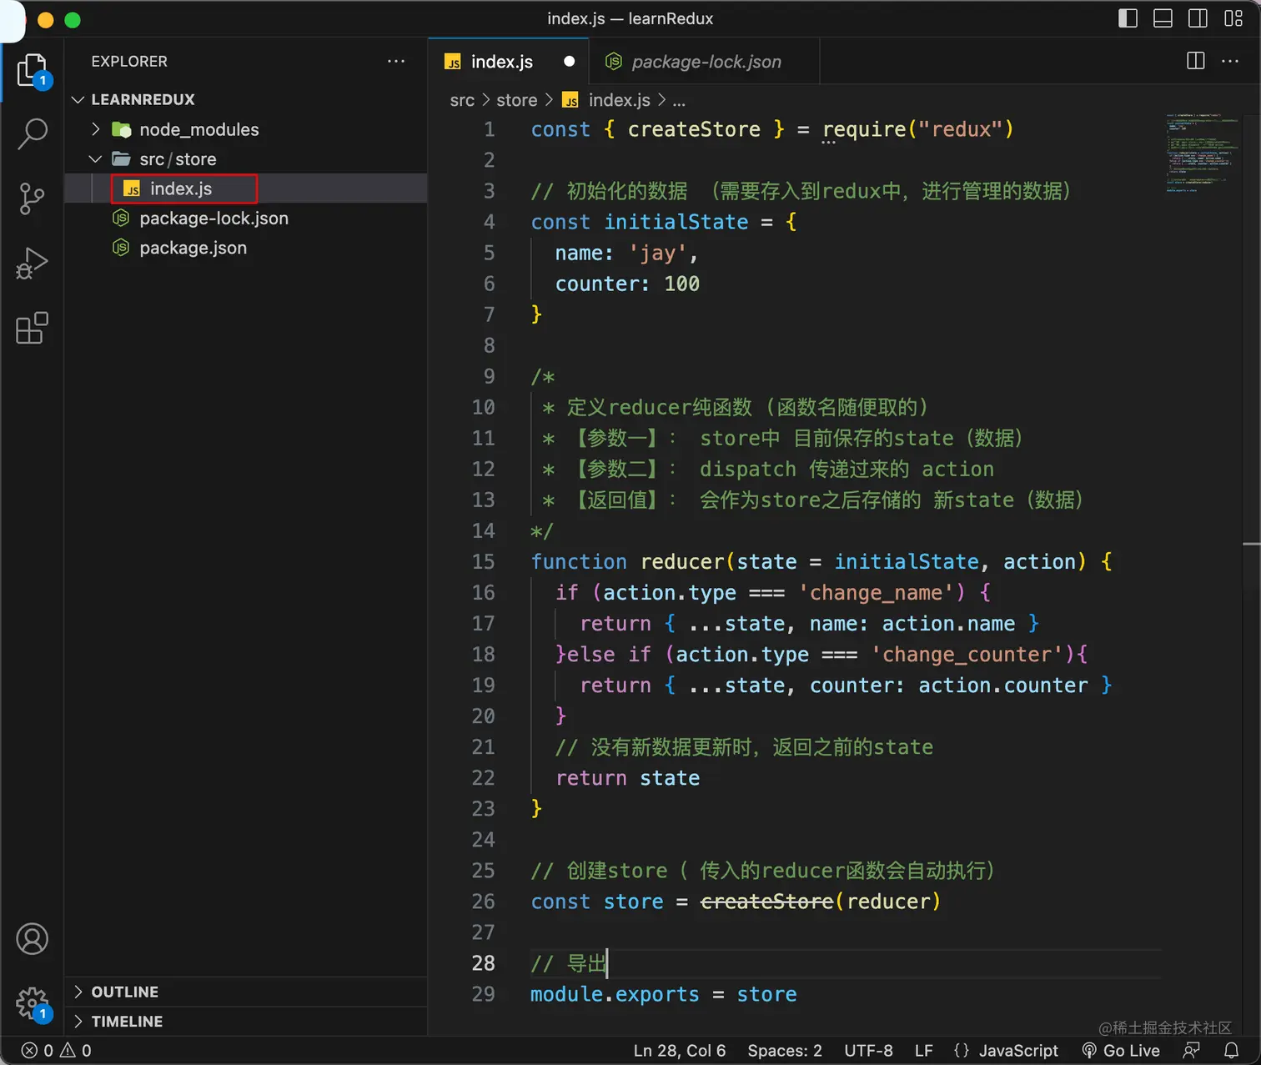Click the code minimap preview

coord(1203,153)
